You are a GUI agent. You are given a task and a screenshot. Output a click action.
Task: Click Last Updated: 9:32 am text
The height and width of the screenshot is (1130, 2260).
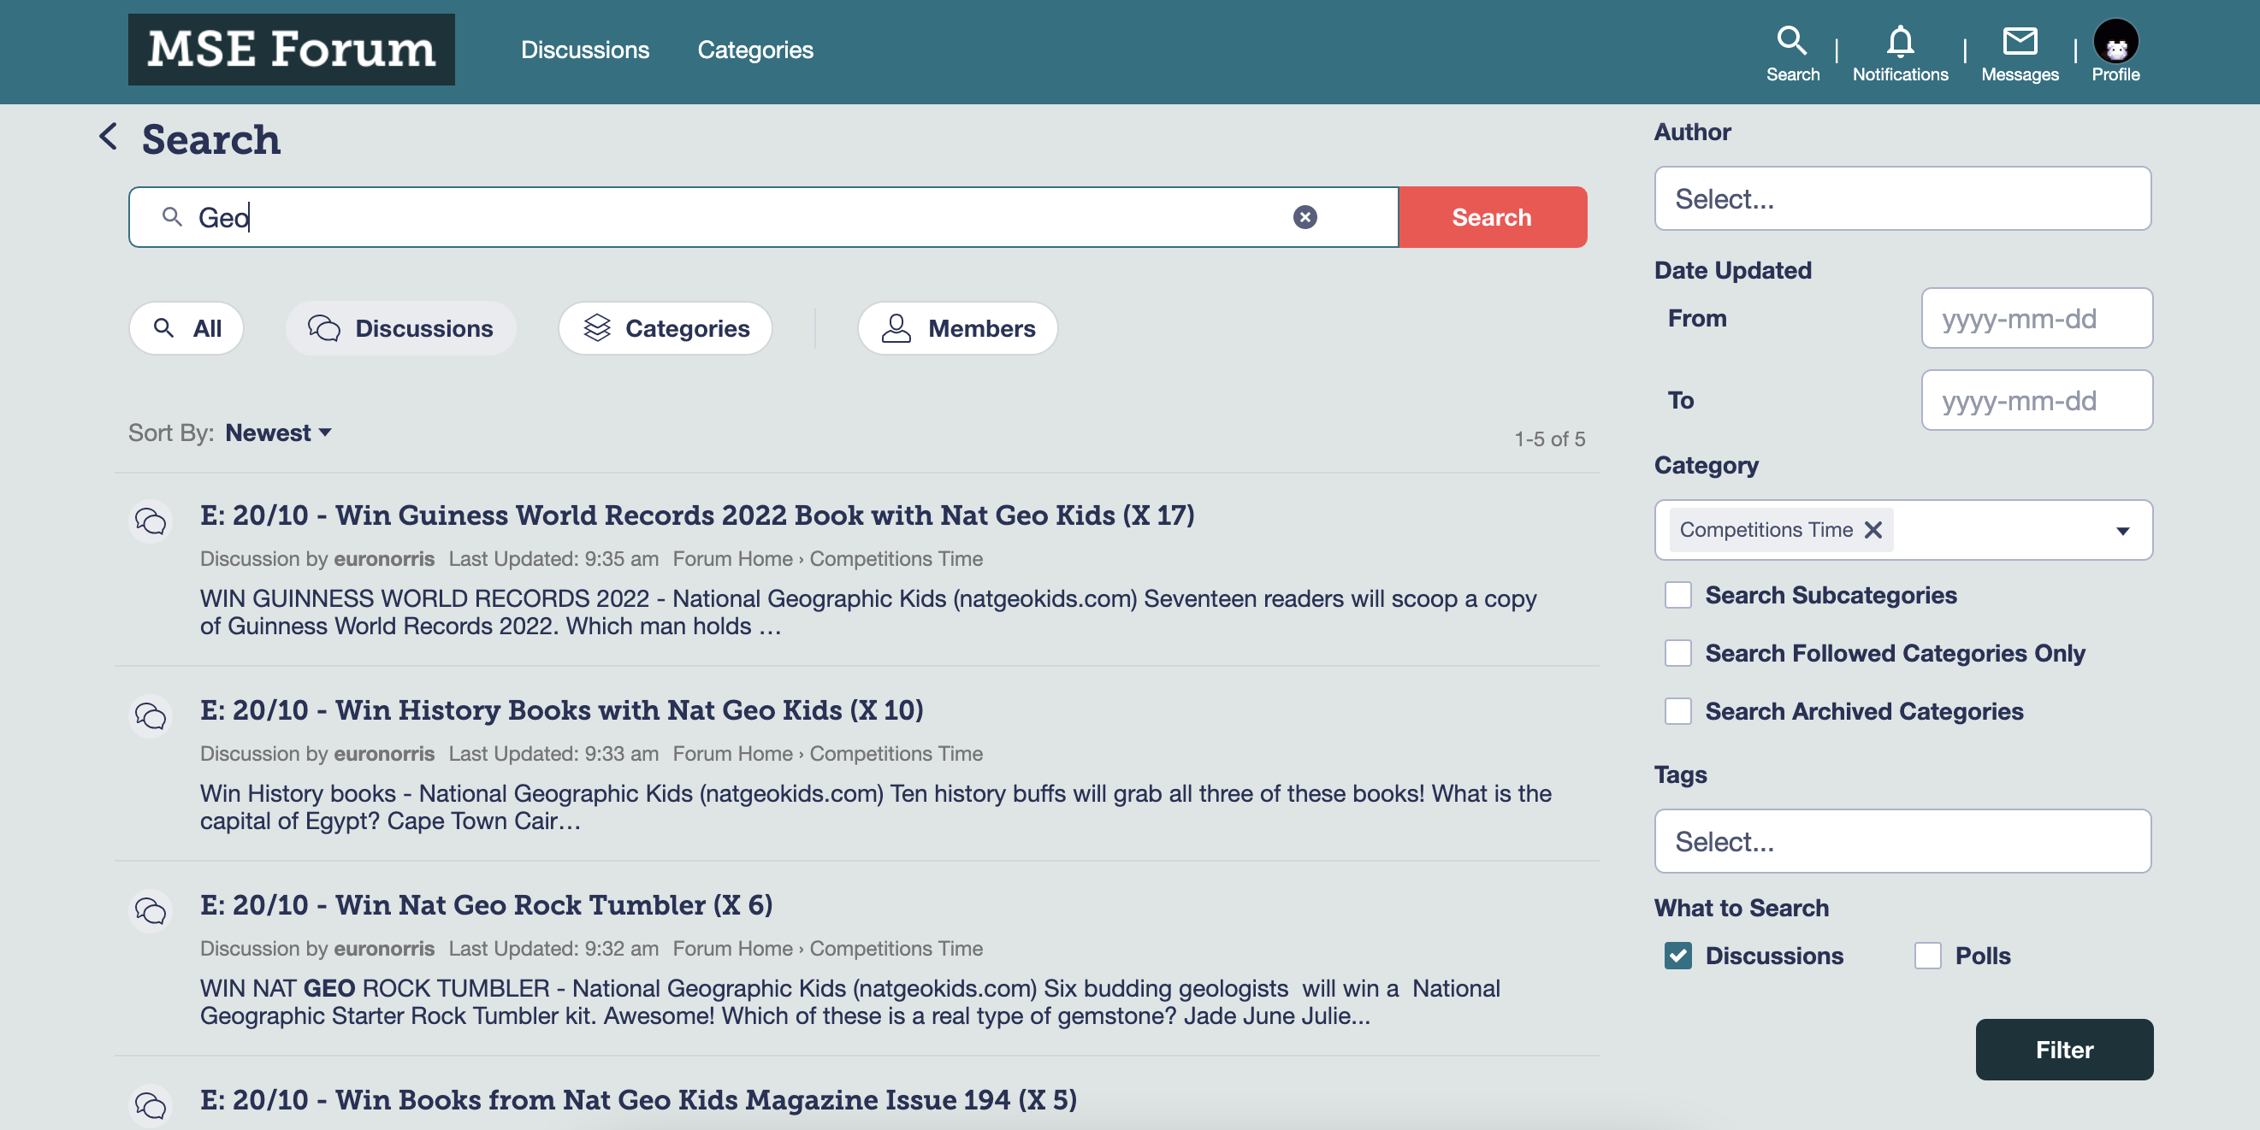pyautogui.click(x=553, y=949)
